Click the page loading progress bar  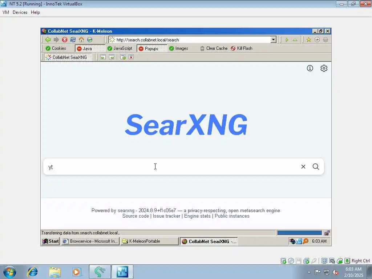click(300, 233)
